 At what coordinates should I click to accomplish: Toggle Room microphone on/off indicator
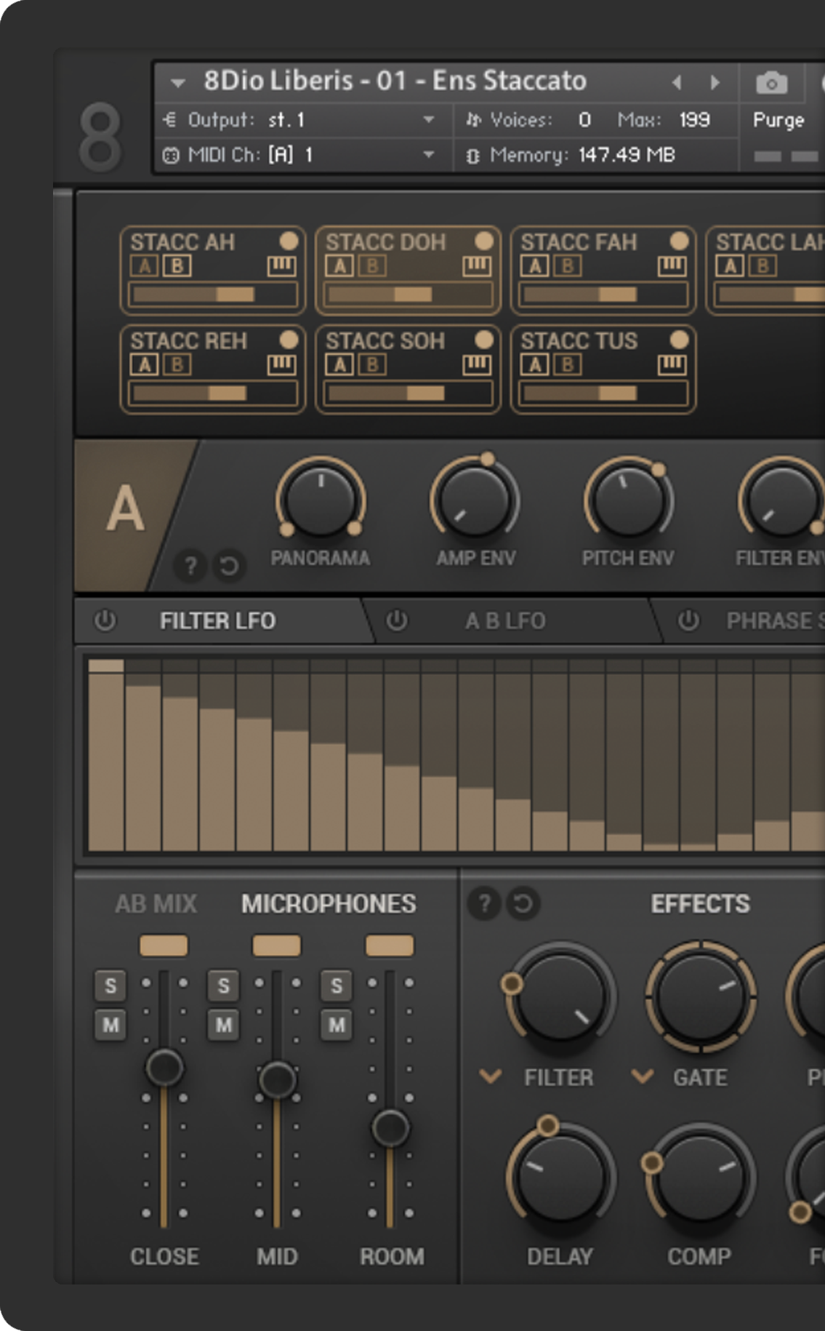click(x=390, y=946)
